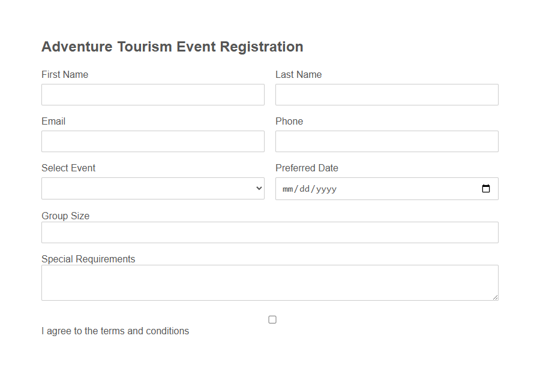The width and height of the screenshot is (540, 375).
Task: Click inside the Phone field
Action: (386, 141)
